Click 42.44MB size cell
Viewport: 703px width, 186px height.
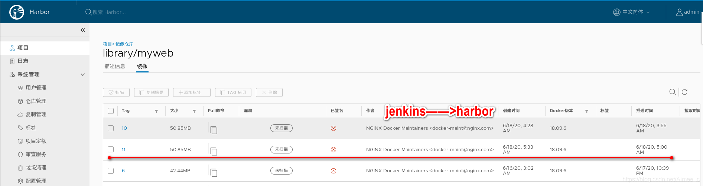click(180, 171)
